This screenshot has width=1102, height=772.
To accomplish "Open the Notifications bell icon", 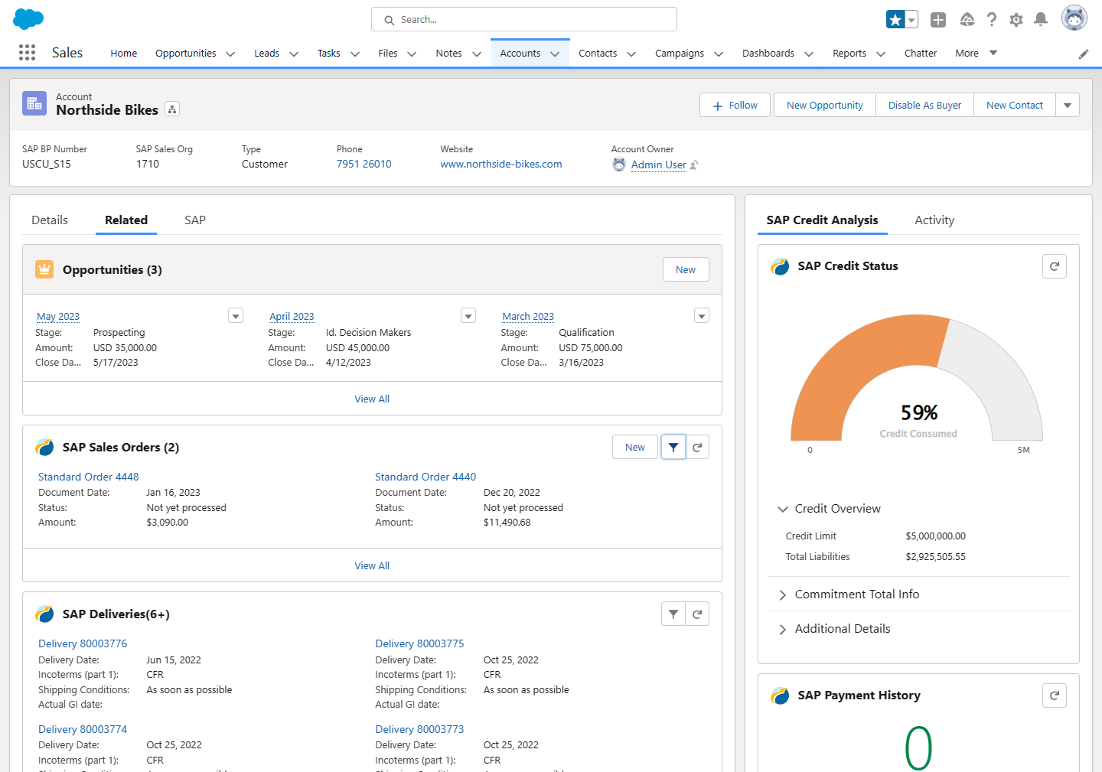I will click(1041, 20).
